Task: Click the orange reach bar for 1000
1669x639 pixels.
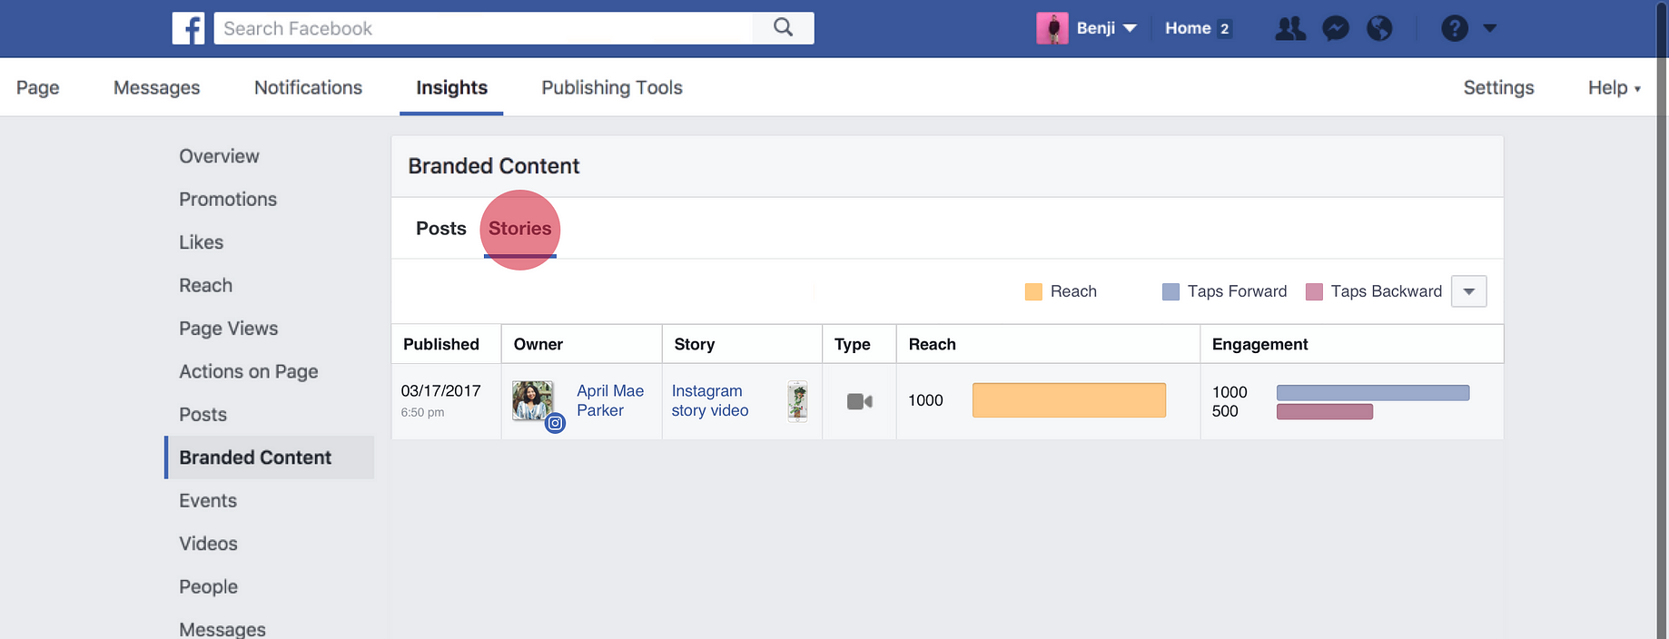Action: [1069, 400]
